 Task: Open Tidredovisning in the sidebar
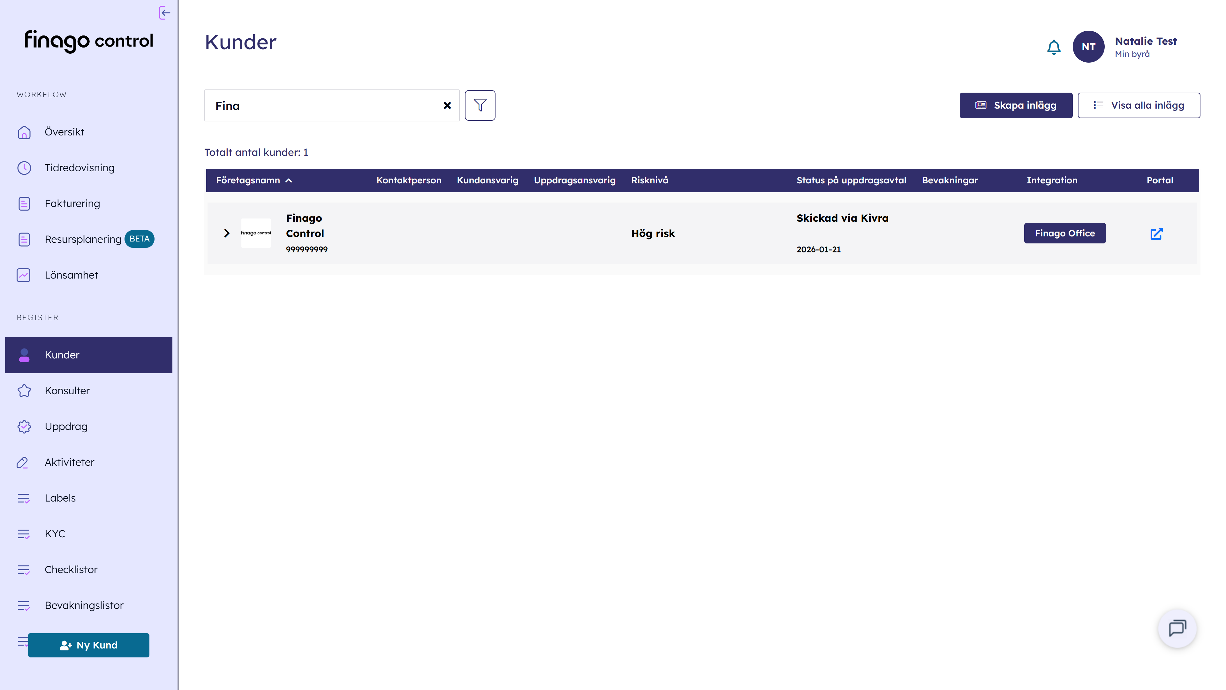[79, 168]
